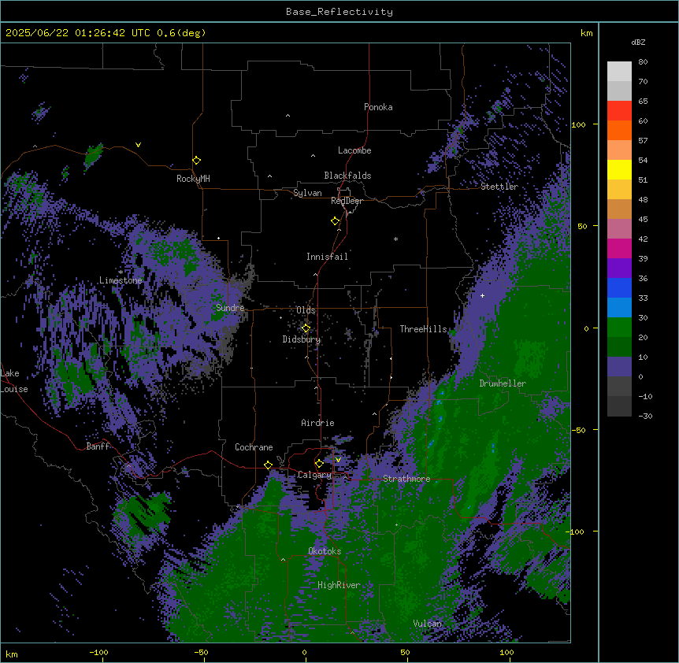This screenshot has height=663, width=679.
Task: Select the Blackfalds label on the map
Action: coord(347,176)
